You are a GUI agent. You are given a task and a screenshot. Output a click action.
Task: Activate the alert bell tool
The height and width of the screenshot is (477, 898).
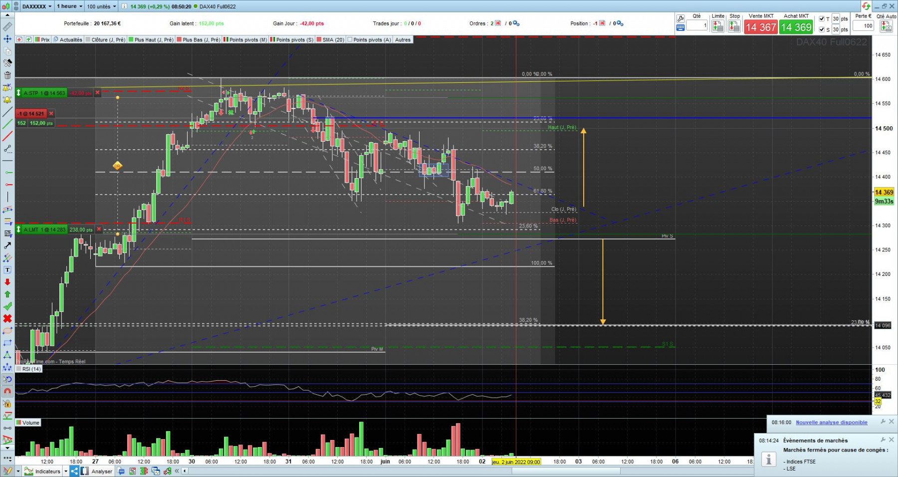pos(7,100)
